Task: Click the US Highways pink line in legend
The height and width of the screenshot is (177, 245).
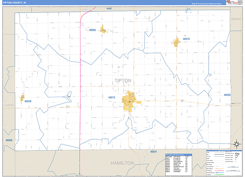Action: tap(219, 170)
